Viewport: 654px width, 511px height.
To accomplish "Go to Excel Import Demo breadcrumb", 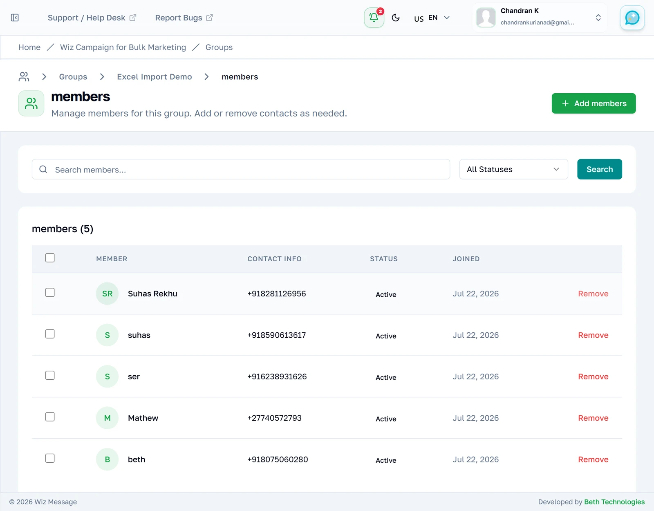I will click(155, 77).
